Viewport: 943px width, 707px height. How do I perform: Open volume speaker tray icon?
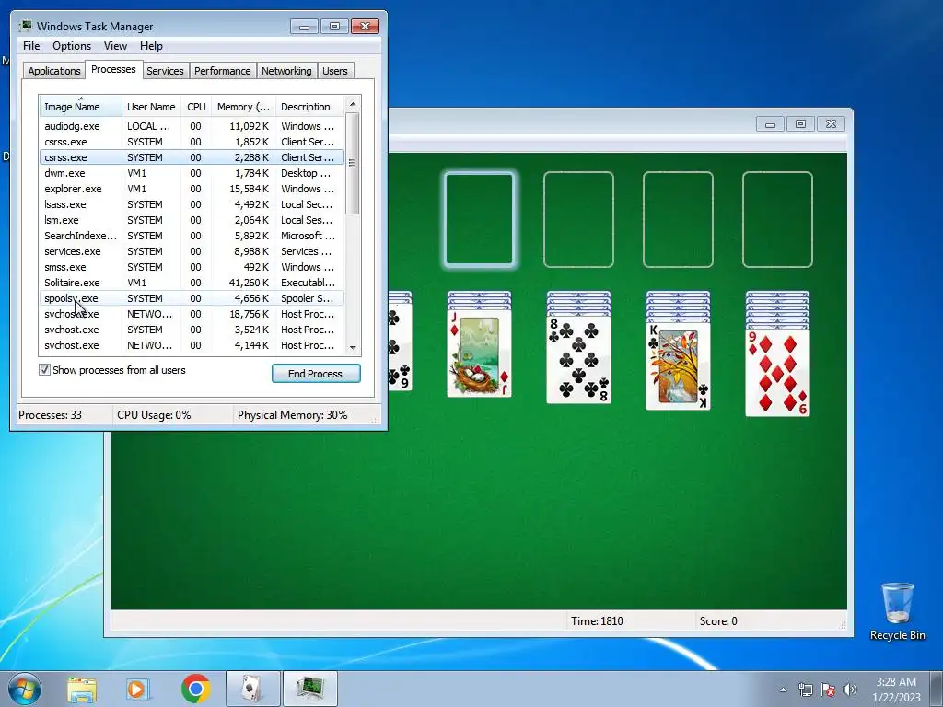coord(849,690)
